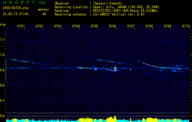Click the 0709 time marker
This screenshot has height=122, width=192.
[168, 26]
